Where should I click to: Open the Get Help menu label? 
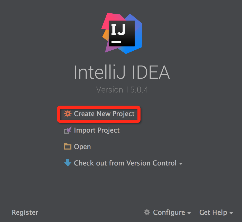(x=213, y=212)
